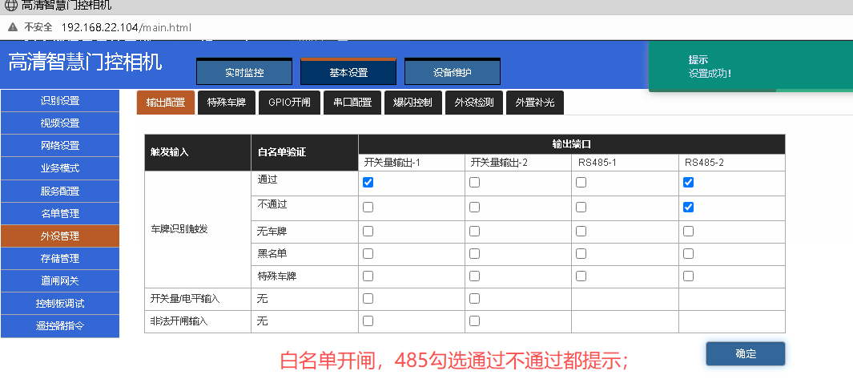Screen dimensions: 853x383
Task: Check 特殊车牌 under RS485-2 column
Action: [688, 276]
